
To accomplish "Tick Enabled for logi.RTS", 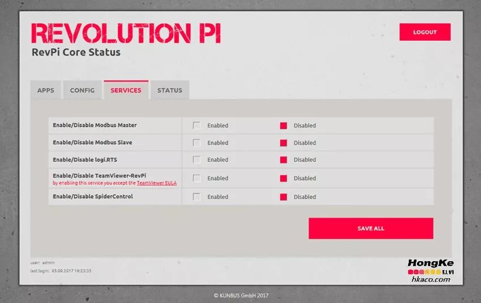I will click(196, 159).
